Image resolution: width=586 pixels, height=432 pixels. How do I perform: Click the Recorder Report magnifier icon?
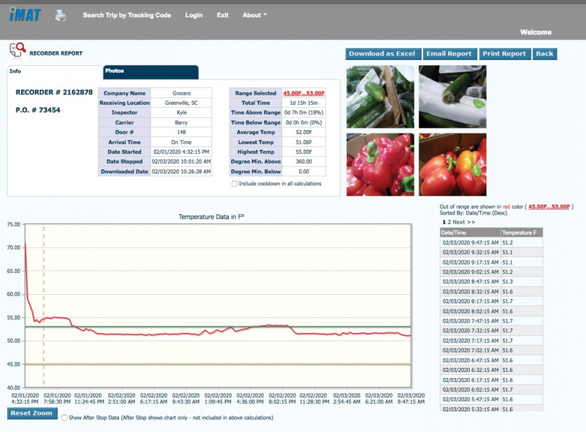18,51
